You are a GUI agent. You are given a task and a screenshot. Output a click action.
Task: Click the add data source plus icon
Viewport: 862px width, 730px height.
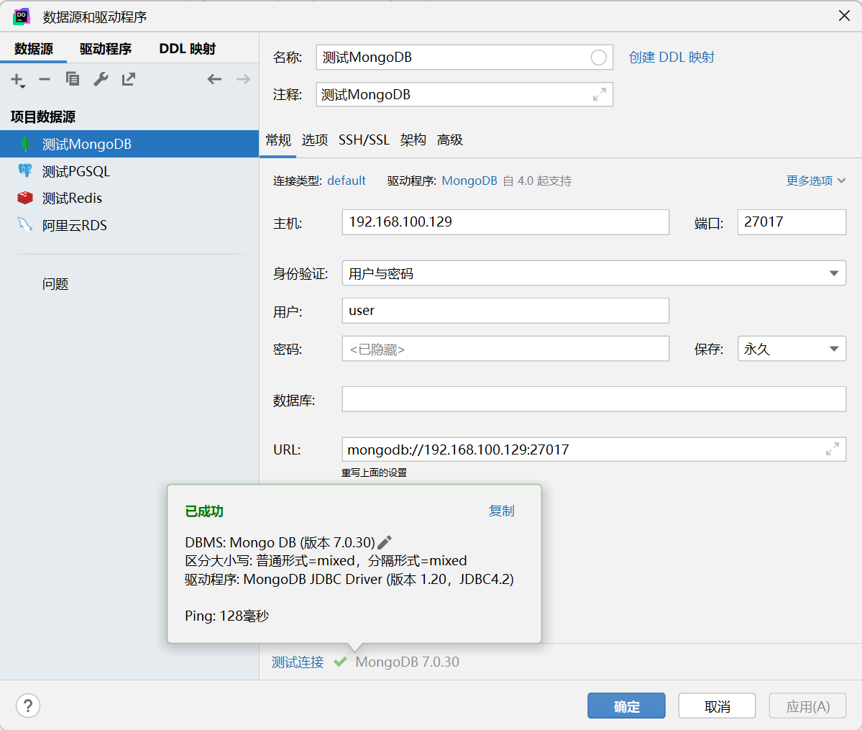[x=17, y=80]
